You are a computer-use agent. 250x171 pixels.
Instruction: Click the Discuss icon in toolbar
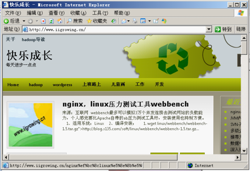point(156,21)
